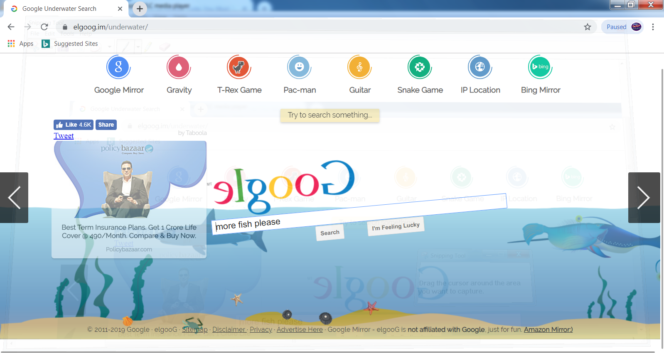Click the Paused profile button
664x353 pixels.
(x=622, y=27)
